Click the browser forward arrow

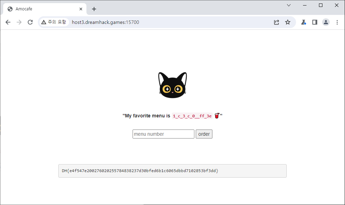tap(19, 22)
